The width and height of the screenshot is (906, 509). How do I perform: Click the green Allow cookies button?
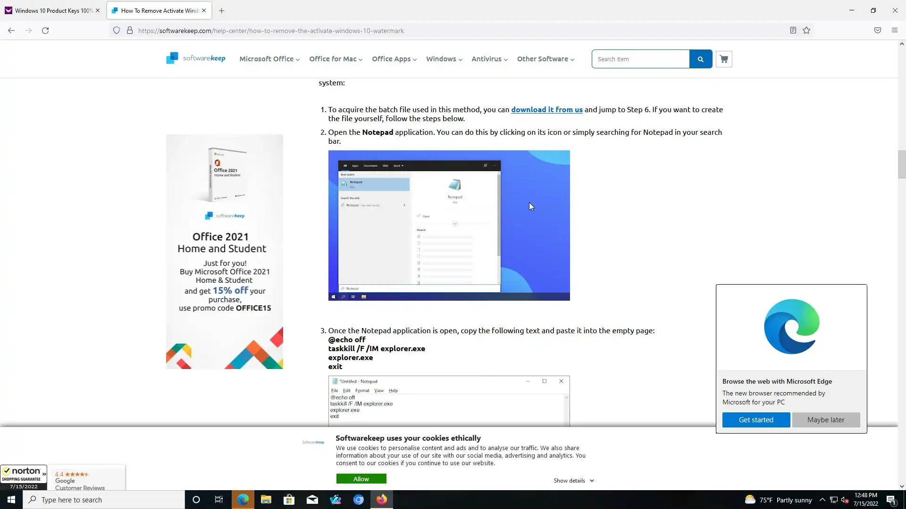coord(361,479)
